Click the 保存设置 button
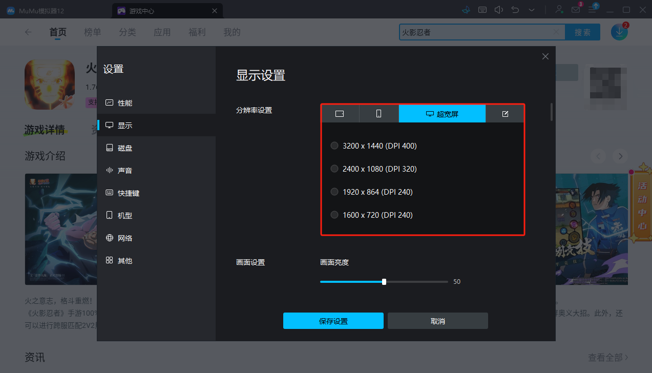The width and height of the screenshot is (652, 373). [333, 320]
